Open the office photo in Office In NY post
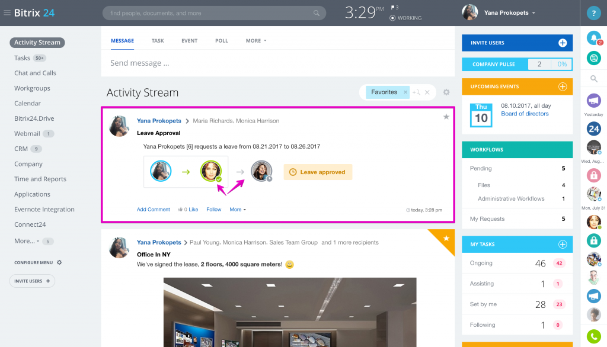The width and height of the screenshot is (607, 347). pos(290,312)
